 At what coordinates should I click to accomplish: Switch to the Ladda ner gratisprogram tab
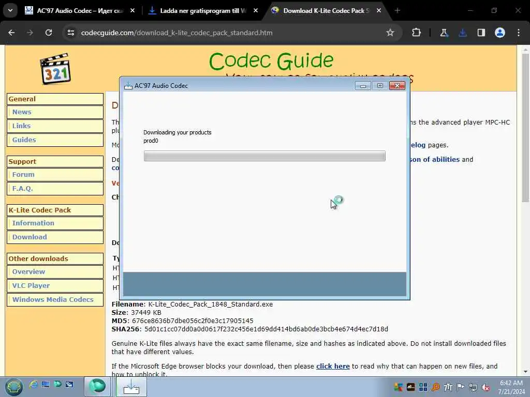tap(203, 11)
